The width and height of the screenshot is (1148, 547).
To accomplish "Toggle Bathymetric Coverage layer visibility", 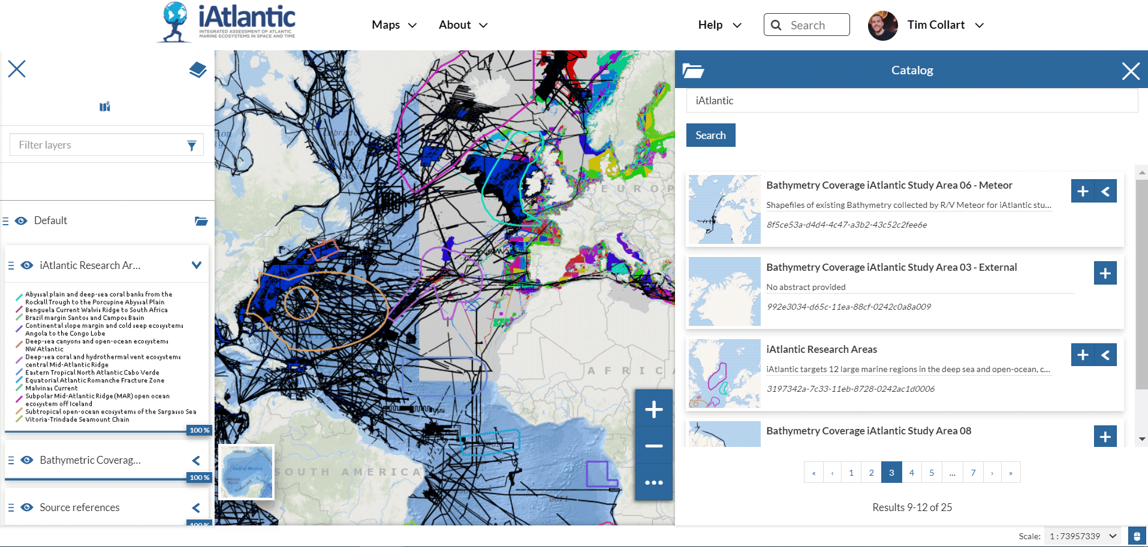I will (x=27, y=460).
